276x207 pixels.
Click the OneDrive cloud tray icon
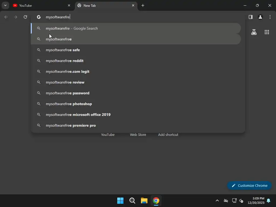[x=226, y=201]
